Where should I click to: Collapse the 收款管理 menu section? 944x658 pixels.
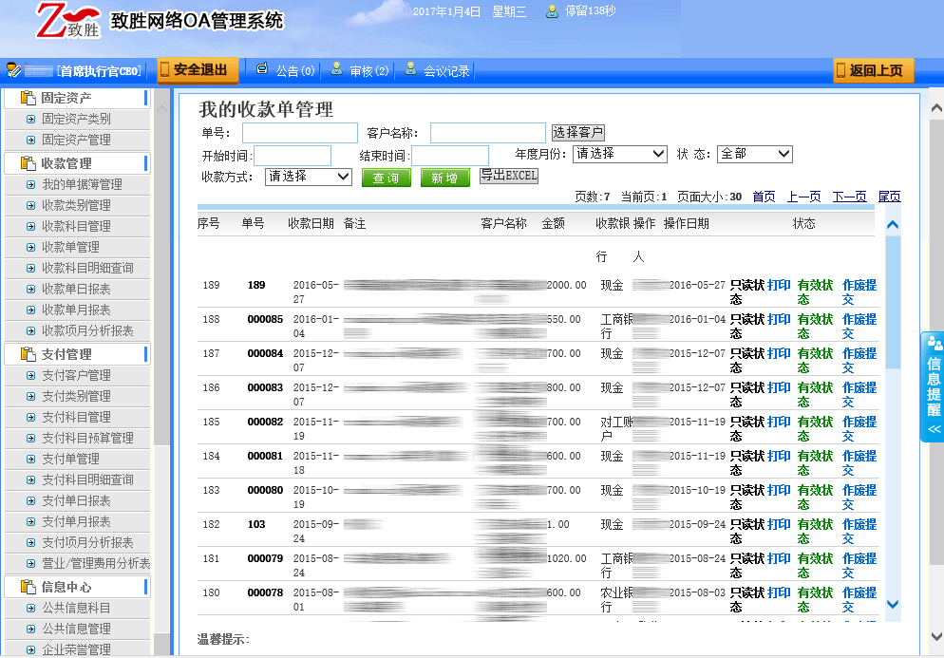tap(77, 163)
